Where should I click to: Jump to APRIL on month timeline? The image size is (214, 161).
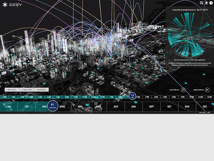pyautogui.click(x=62, y=106)
